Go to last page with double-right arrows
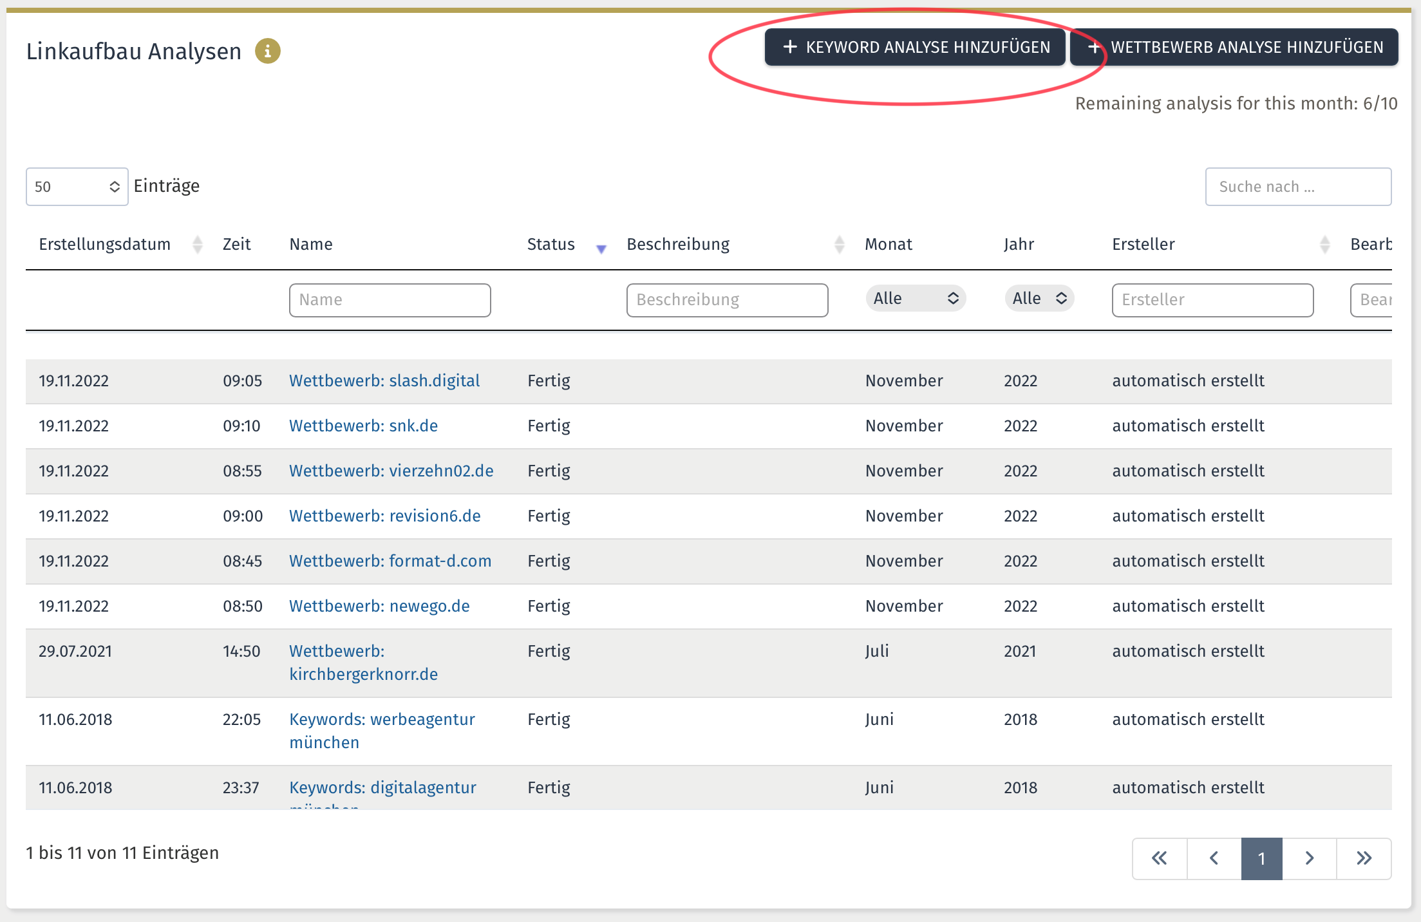1421x922 pixels. tap(1364, 858)
